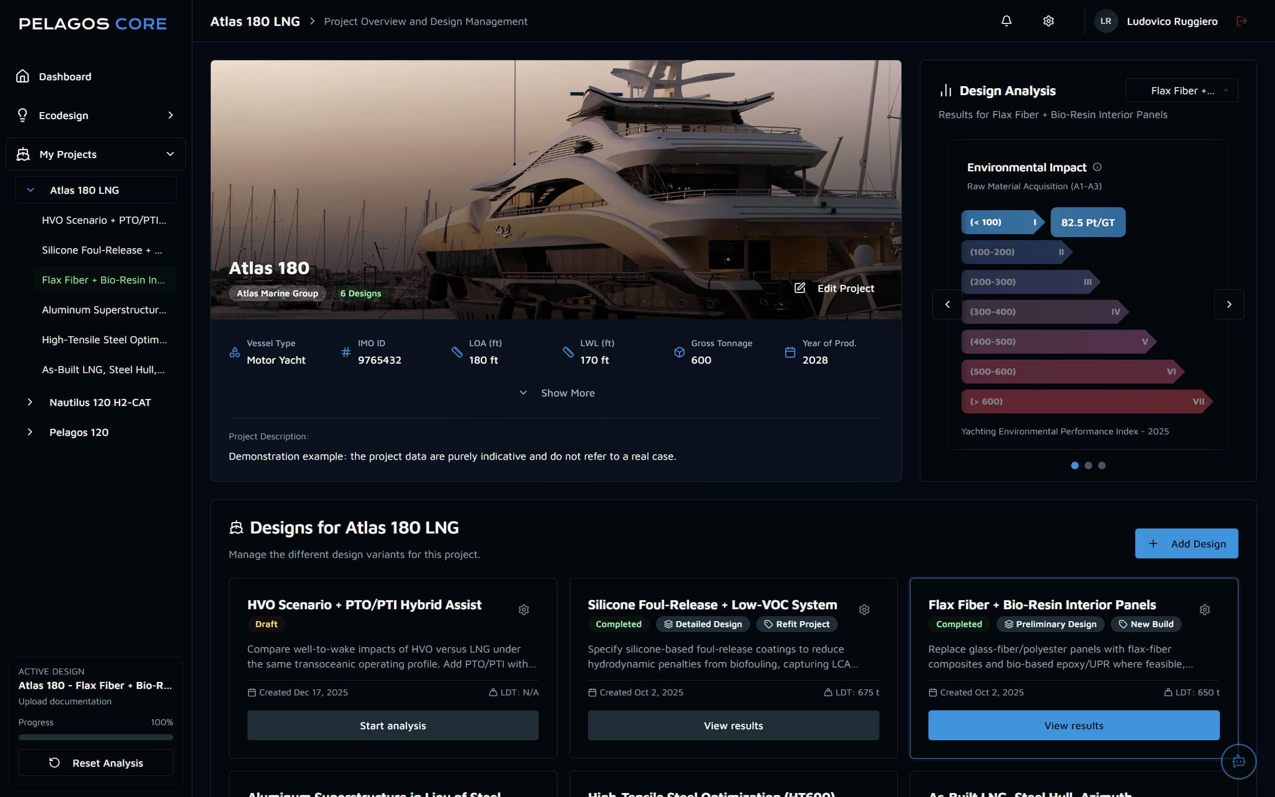Click the info icon next to Environmental Impact

click(1098, 166)
